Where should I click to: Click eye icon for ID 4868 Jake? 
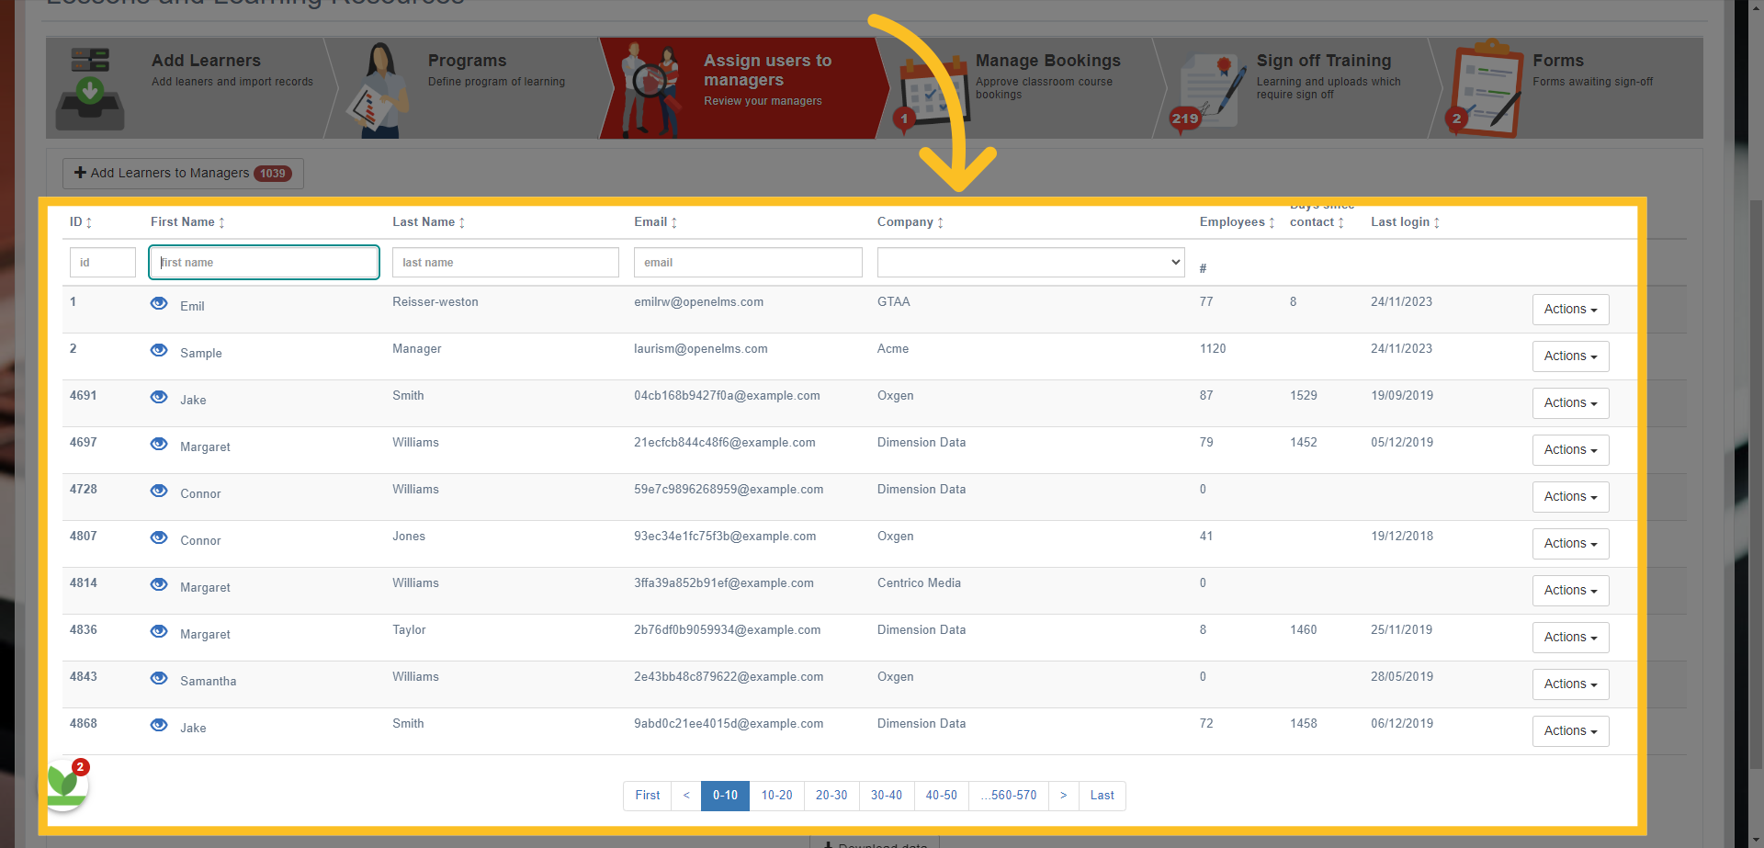159,725
